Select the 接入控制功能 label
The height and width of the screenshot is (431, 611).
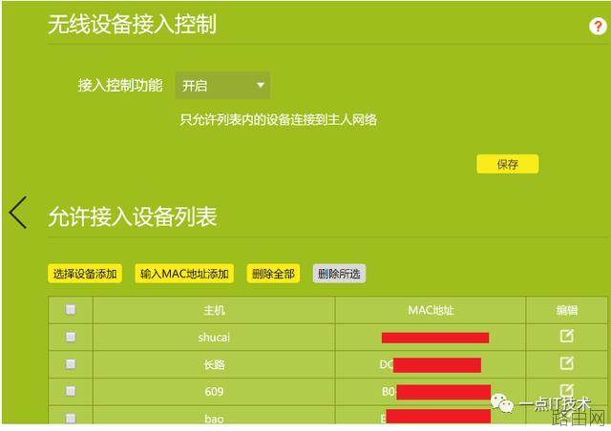click(x=120, y=85)
